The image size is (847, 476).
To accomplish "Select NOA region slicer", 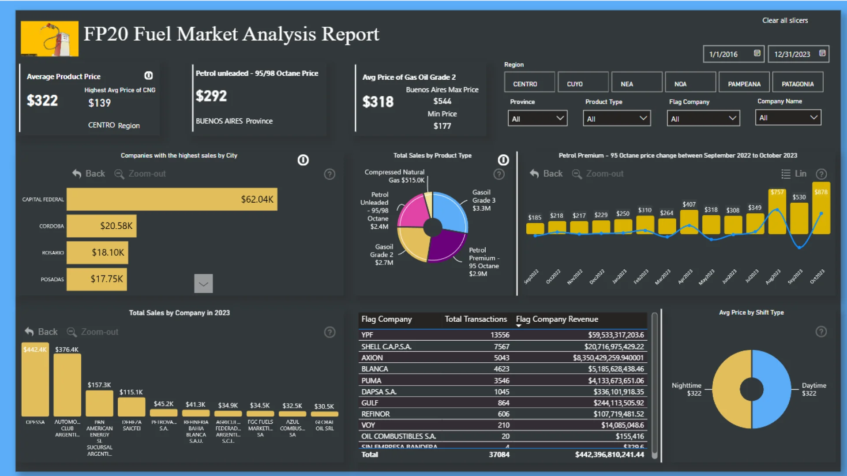I will pos(690,82).
